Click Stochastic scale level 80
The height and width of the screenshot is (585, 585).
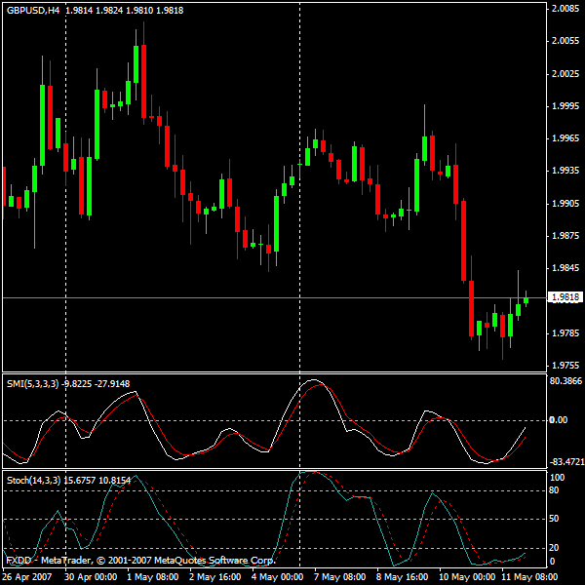click(x=554, y=490)
